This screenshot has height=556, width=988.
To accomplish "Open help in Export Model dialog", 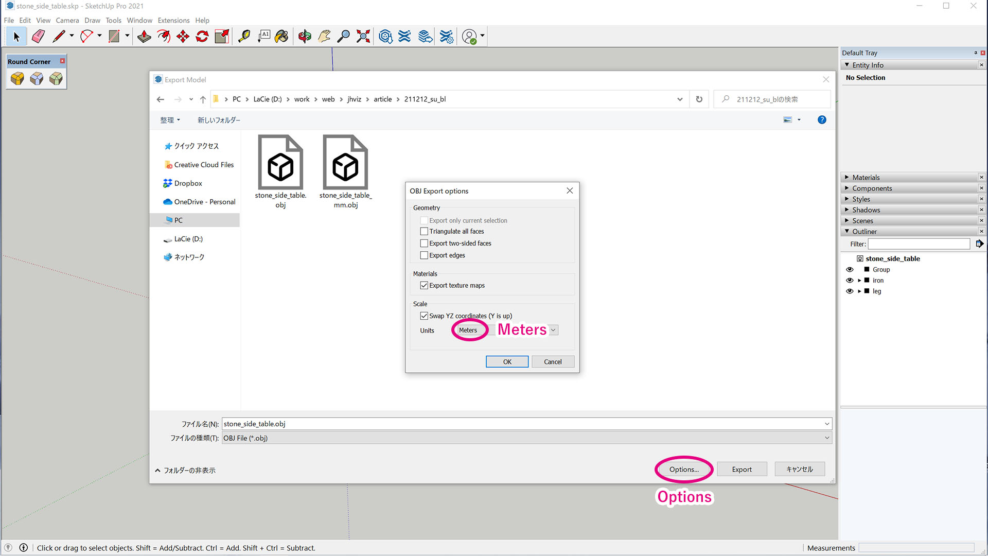I will pos(822,120).
